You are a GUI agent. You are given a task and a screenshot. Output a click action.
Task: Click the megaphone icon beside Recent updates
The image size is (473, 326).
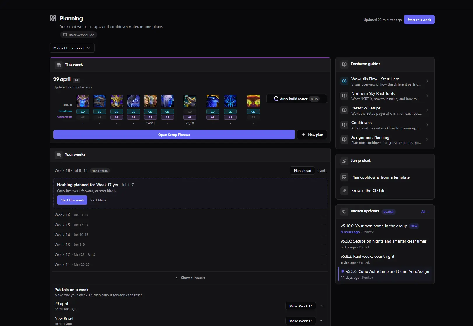coord(344,212)
